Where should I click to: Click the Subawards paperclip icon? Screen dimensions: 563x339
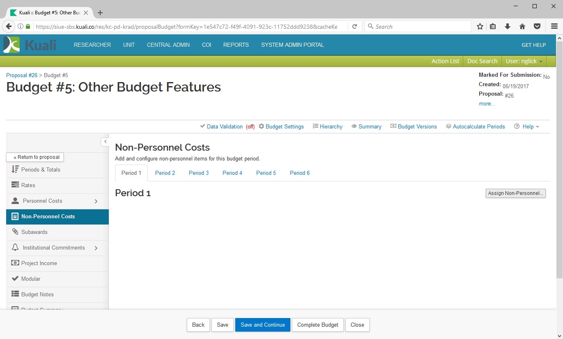pyautogui.click(x=15, y=231)
